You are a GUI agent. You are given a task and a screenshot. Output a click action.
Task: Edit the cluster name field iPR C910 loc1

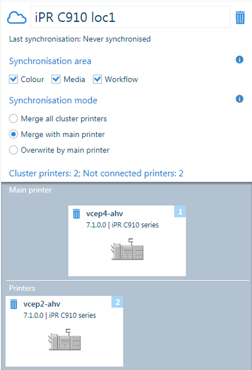coord(130,17)
